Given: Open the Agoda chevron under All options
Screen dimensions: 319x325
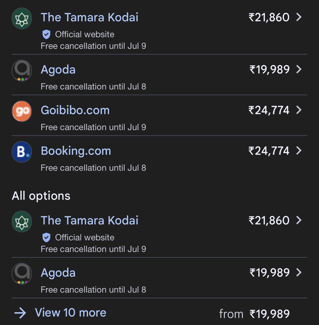Looking at the screenshot, I should (299, 272).
